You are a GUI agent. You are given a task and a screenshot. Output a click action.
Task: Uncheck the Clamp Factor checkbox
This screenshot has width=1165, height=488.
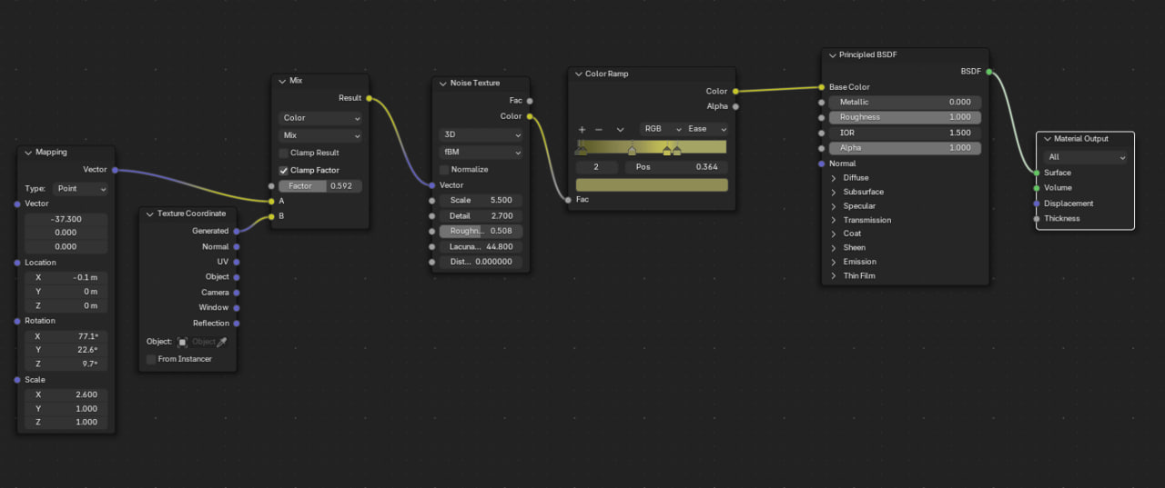point(284,170)
